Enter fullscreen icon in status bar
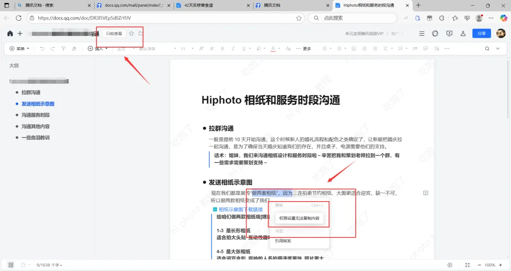Viewport: 511px width, 271px height. [x=467, y=265]
